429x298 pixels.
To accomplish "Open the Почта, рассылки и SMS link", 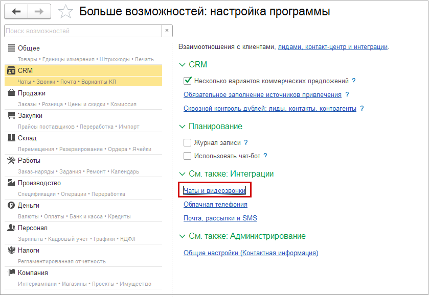I will click(x=220, y=218).
